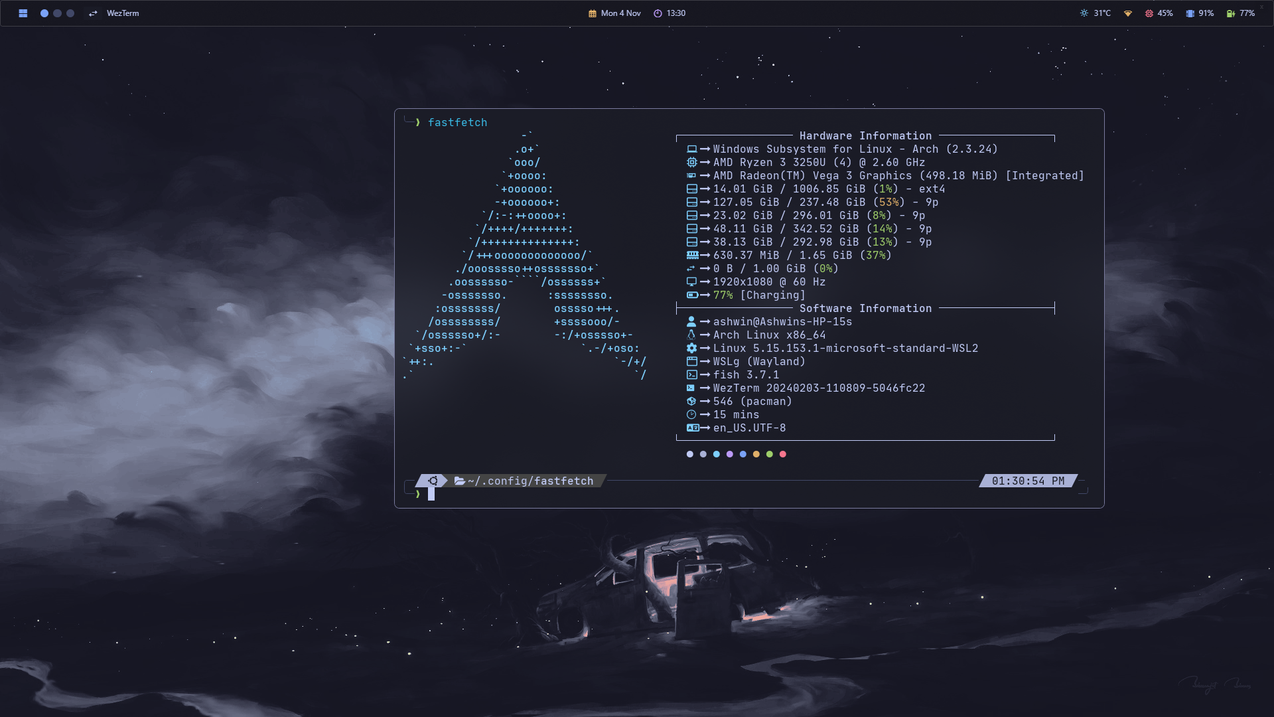Click the laptop icon beside Windows Subsystem line

click(x=691, y=149)
